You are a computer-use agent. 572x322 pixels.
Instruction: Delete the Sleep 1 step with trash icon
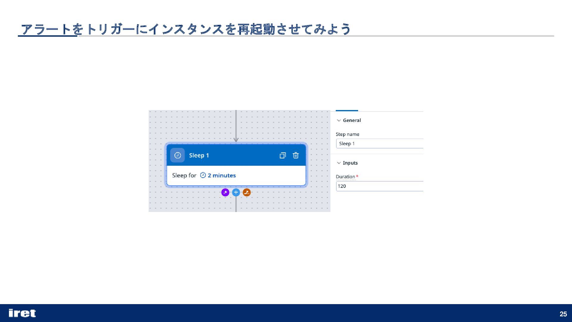296,155
